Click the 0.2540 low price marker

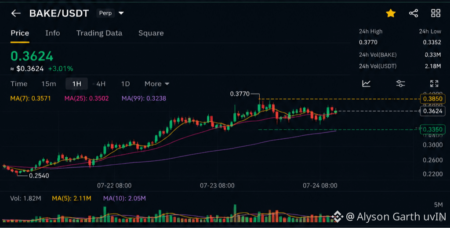39,176
